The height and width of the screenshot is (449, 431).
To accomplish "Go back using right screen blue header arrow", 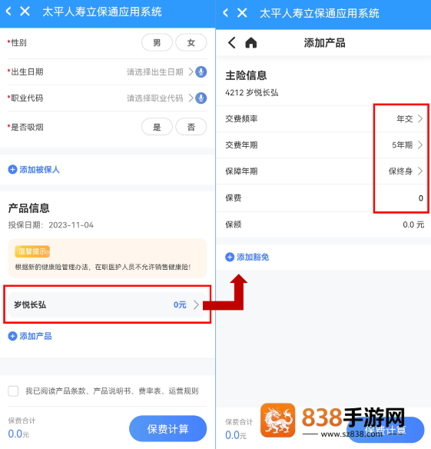I will [226, 12].
